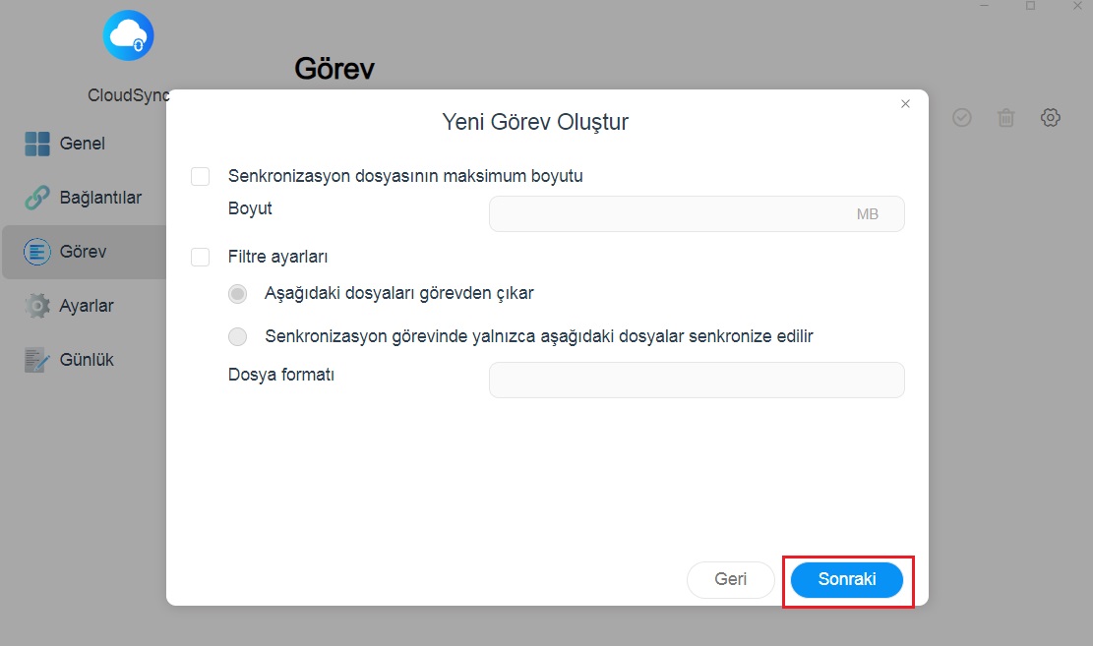Click the CloudSync app logo icon

[x=129, y=36]
